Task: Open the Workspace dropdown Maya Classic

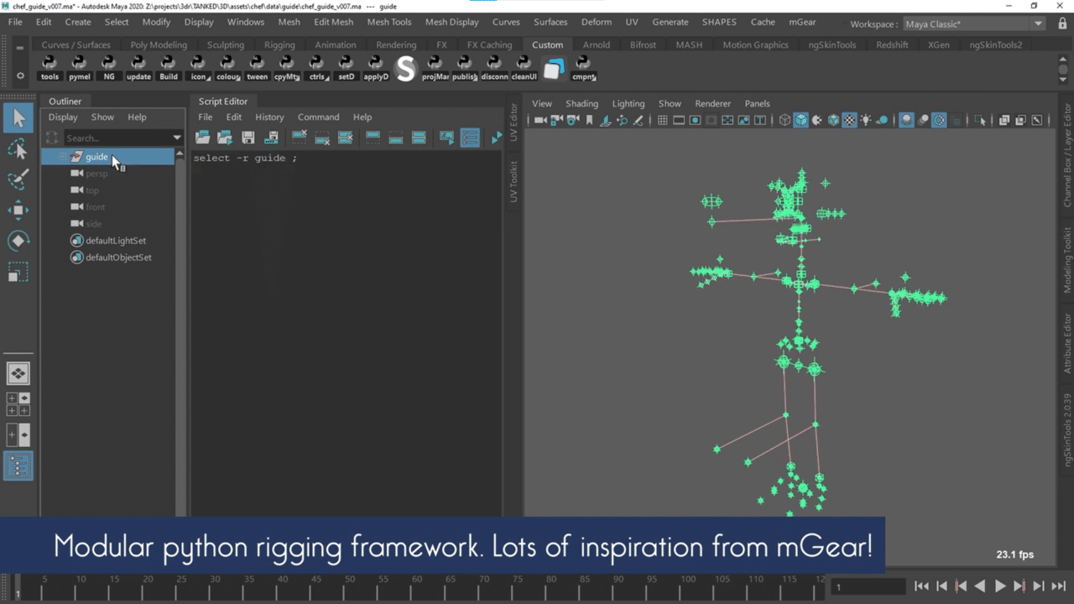Action: point(973,24)
